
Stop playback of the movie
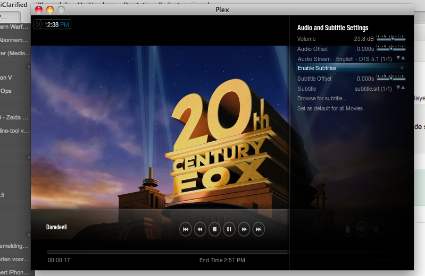tap(215, 229)
